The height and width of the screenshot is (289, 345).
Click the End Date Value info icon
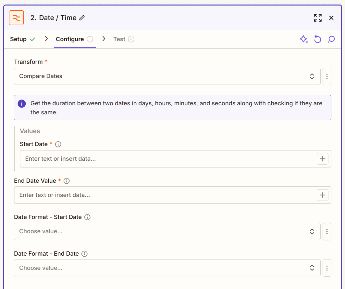[x=67, y=181]
